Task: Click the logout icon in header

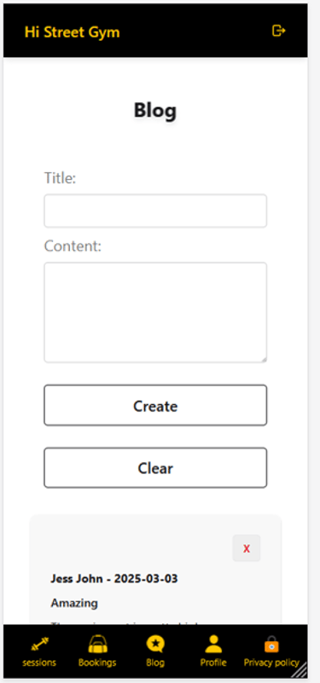Action: [278, 31]
